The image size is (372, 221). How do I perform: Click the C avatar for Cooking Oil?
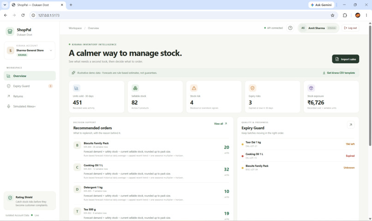coord(77,167)
